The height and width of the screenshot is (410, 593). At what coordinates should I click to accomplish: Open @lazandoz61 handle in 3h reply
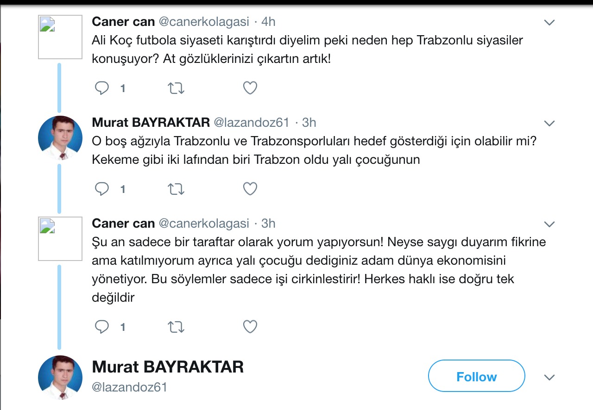coord(251,122)
